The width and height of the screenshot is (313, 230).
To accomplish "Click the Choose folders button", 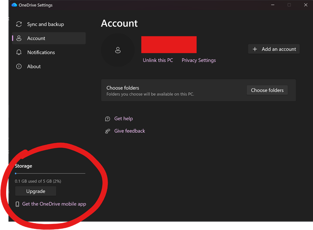I will tap(267, 90).
